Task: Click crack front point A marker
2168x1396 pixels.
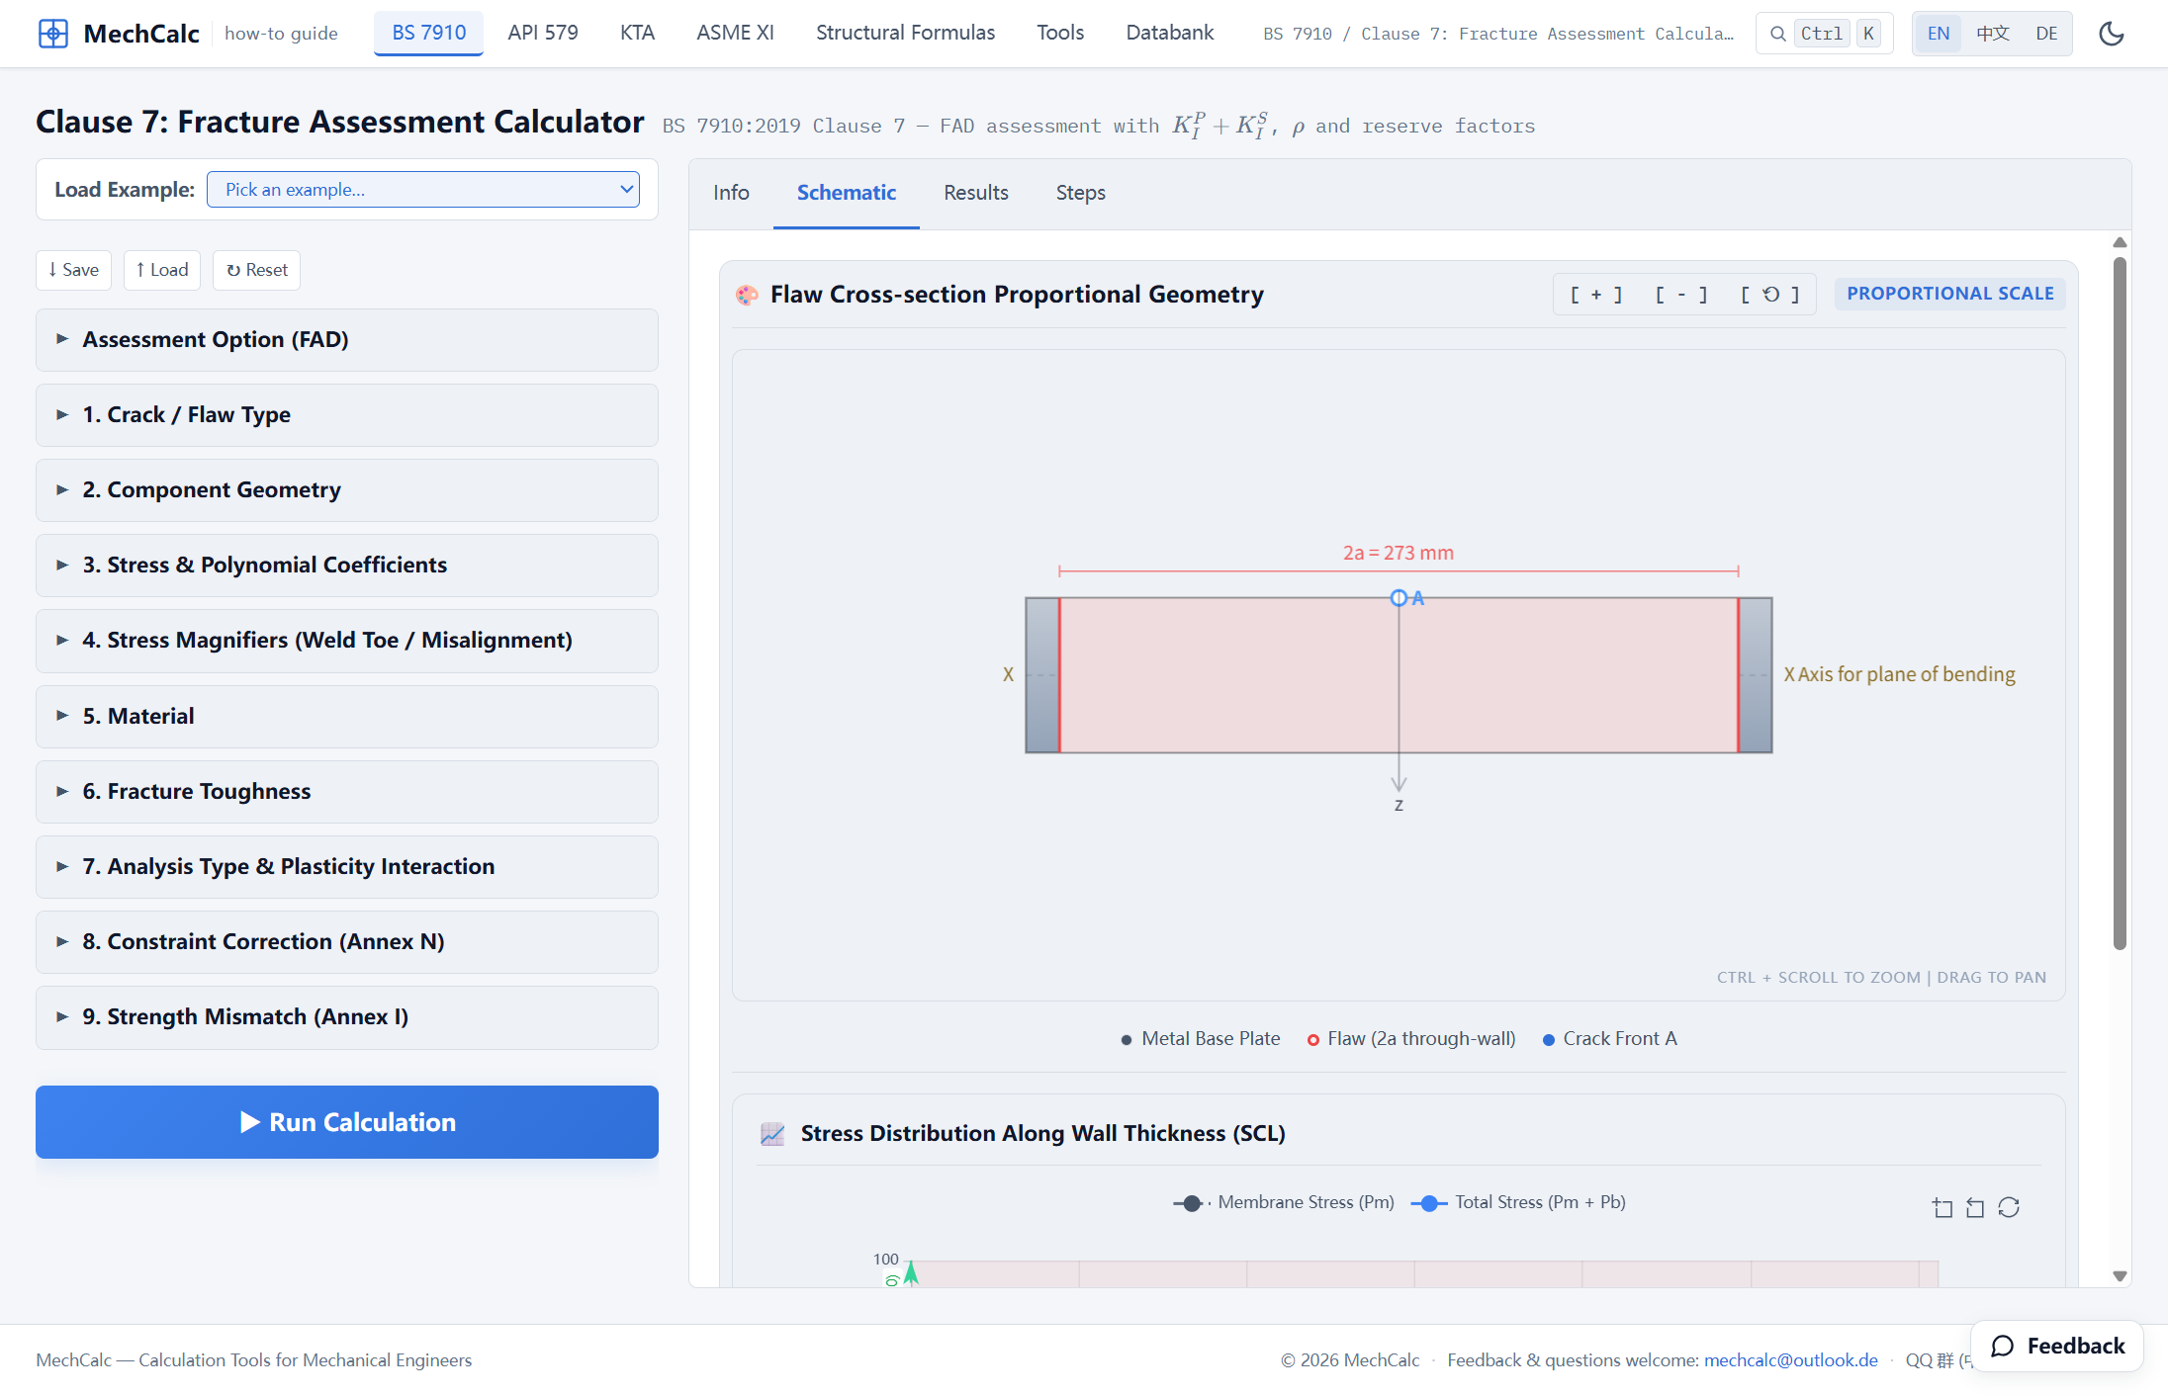Action: [x=1399, y=598]
